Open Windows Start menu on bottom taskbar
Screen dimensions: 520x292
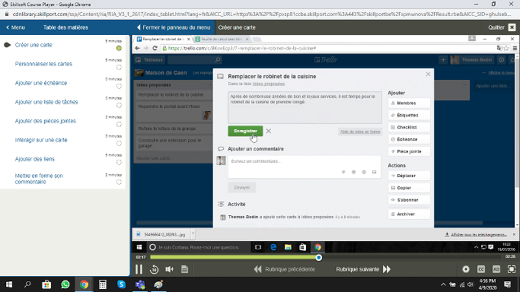coord(9,284)
